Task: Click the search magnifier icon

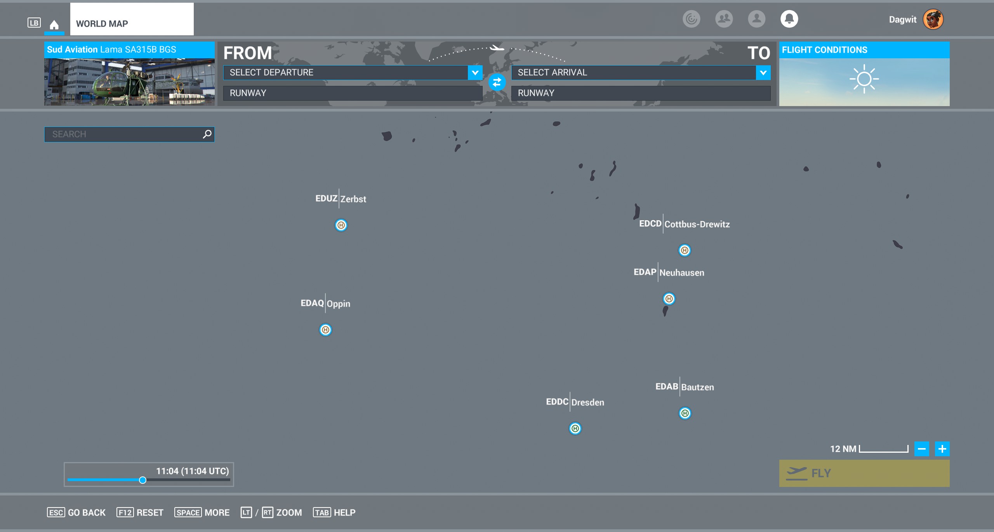Action: point(207,134)
